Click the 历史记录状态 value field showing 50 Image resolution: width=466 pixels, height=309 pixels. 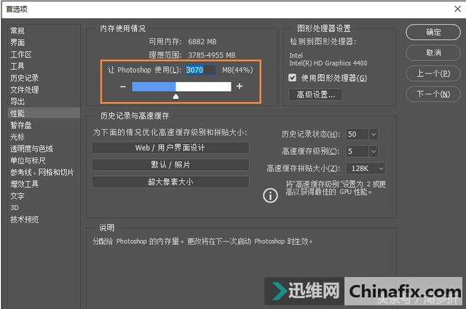point(358,135)
